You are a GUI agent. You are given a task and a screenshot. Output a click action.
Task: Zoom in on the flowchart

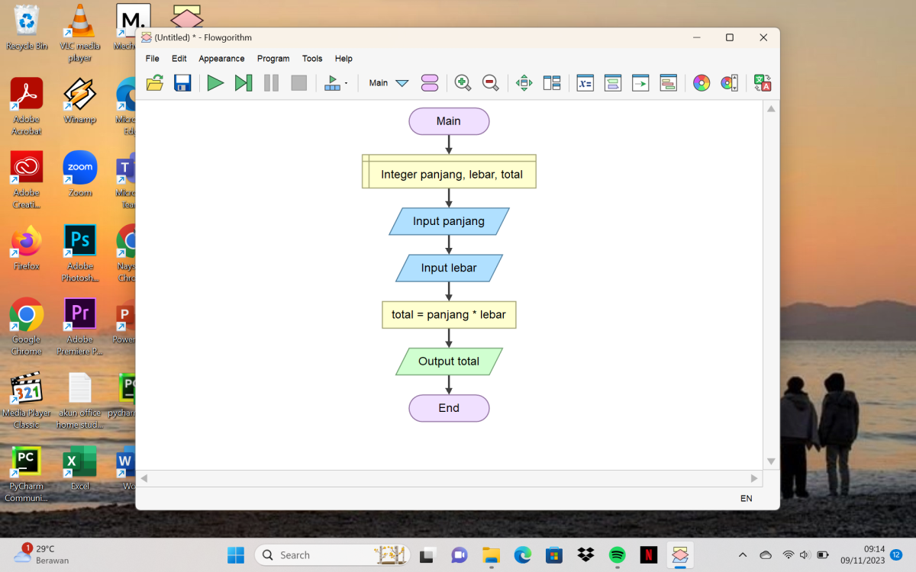pos(463,83)
